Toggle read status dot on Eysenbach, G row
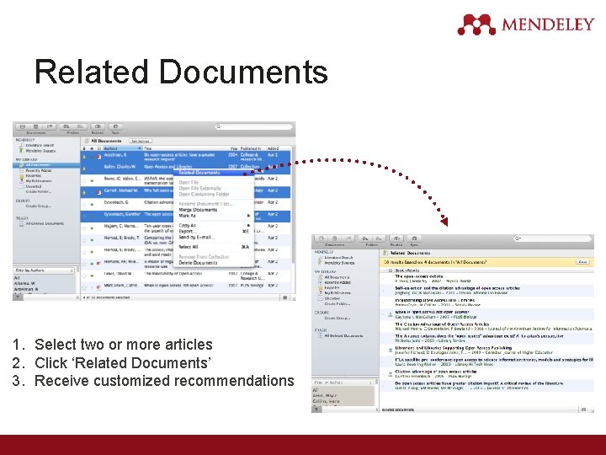Viewport: 606px width, 455px height. click(92, 204)
